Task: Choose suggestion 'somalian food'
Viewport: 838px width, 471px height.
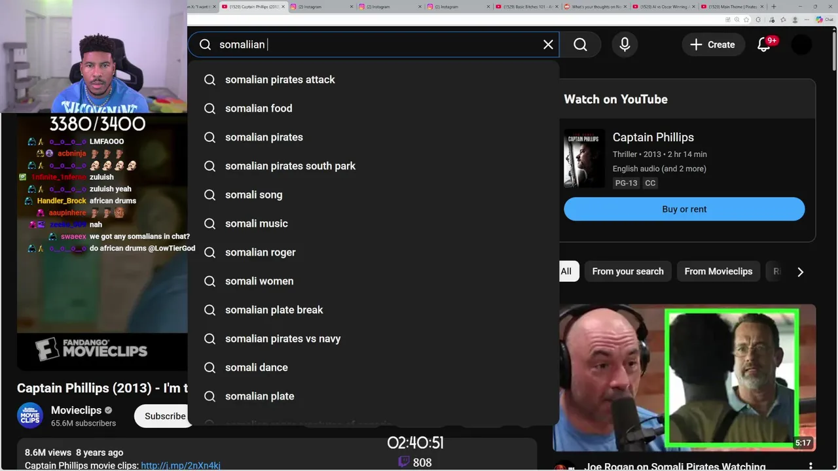Action: point(373,109)
